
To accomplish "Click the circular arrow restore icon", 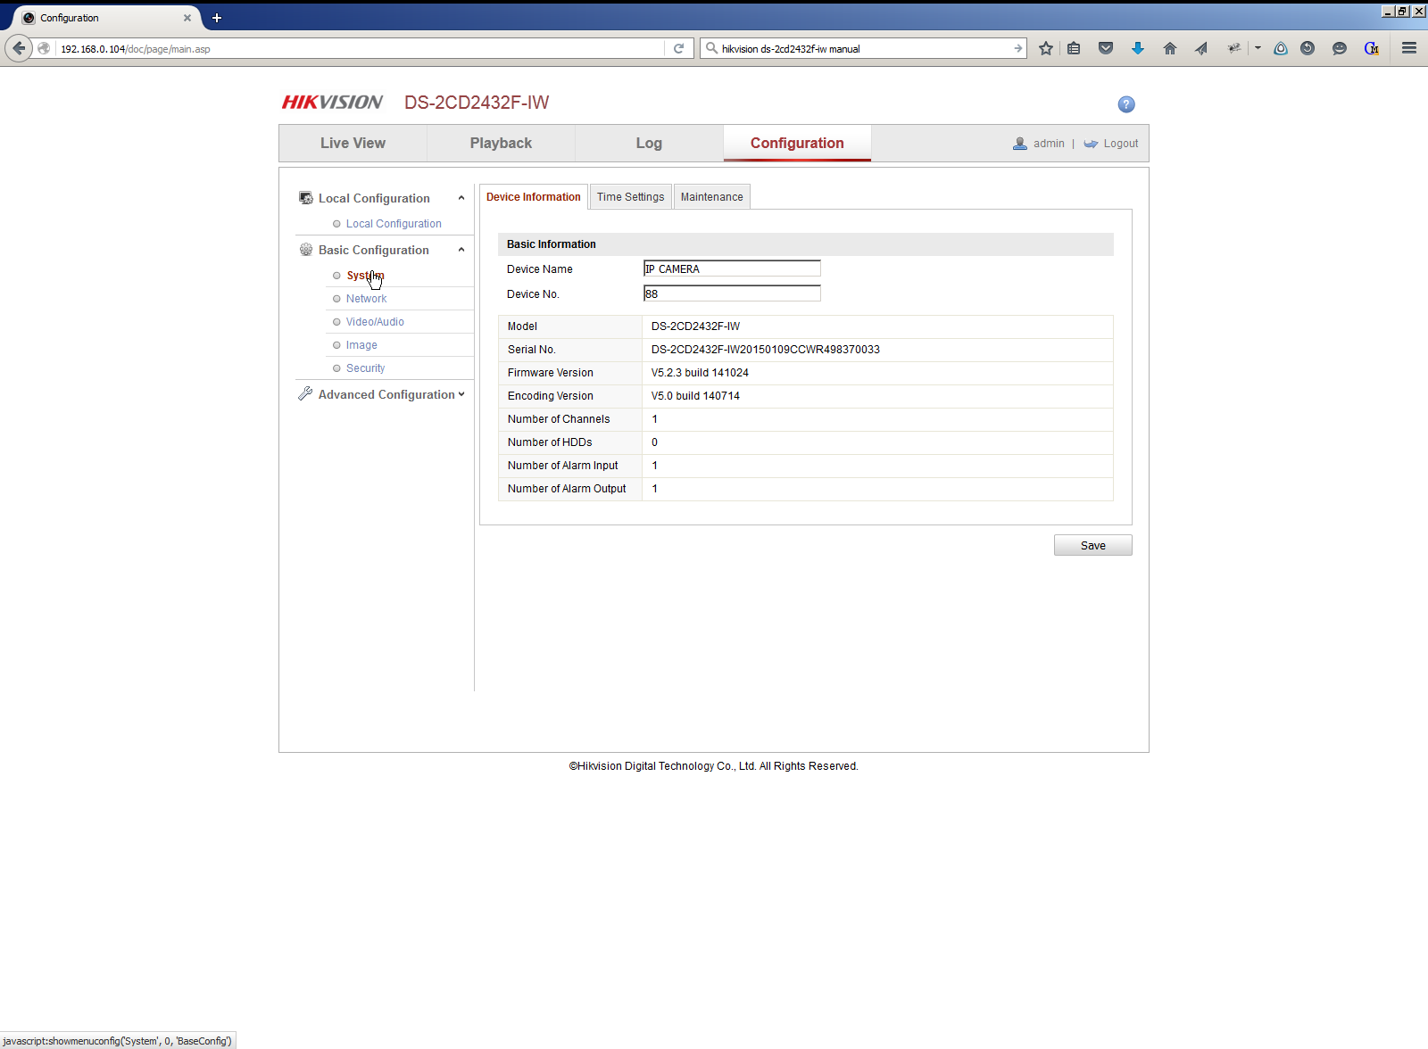I will point(1308,48).
